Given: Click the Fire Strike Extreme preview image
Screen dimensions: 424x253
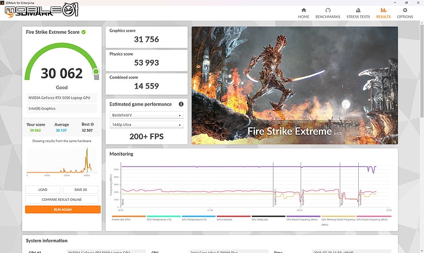Looking at the screenshot, I should (x=295, y=85).
